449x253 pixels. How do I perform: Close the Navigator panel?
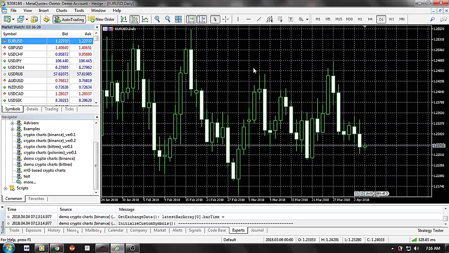click(x=97, y=117)
